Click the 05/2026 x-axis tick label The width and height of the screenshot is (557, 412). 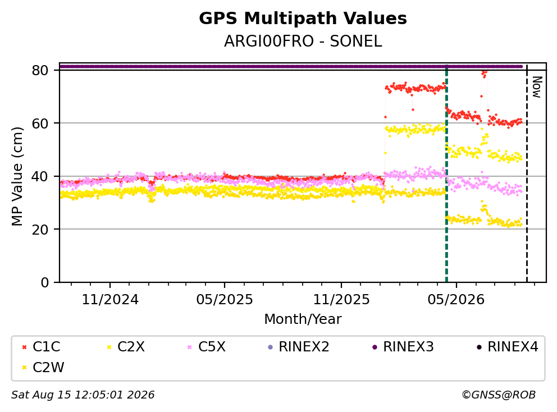[x=456, y=300]
